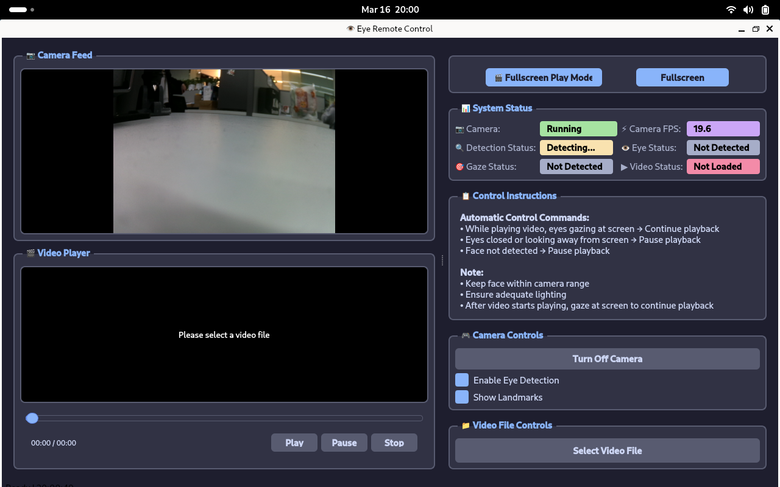Click the clipboard icon beside Control Instructions

(466, 196)
